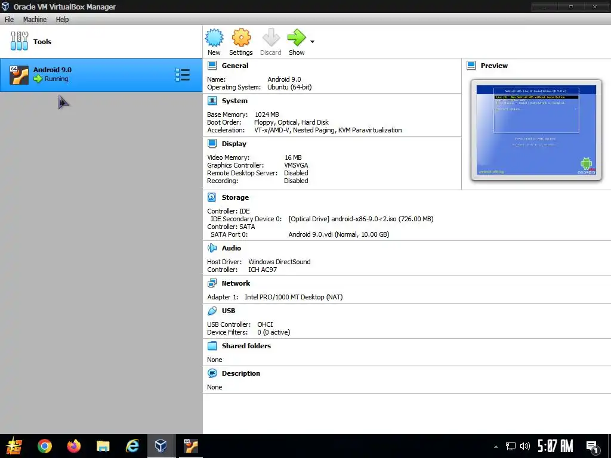Show hidden system tray icons arrow
The image size is (611, 458).
(496, 447)
